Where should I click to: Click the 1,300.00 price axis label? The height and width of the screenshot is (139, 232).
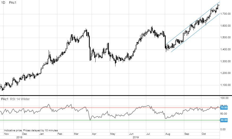click(225, 61)
